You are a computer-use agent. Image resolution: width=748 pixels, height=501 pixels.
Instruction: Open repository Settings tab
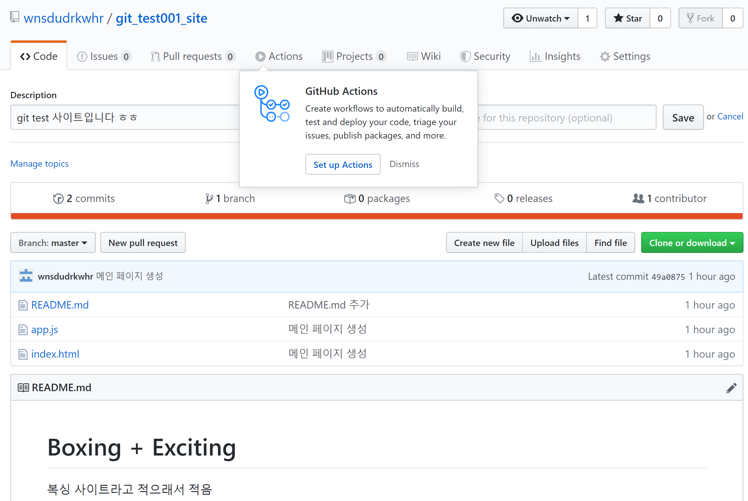[x=625, y=56]
